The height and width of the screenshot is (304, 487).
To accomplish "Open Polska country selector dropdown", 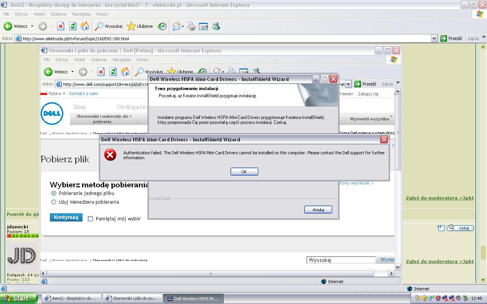I will [x=53, y=93].
